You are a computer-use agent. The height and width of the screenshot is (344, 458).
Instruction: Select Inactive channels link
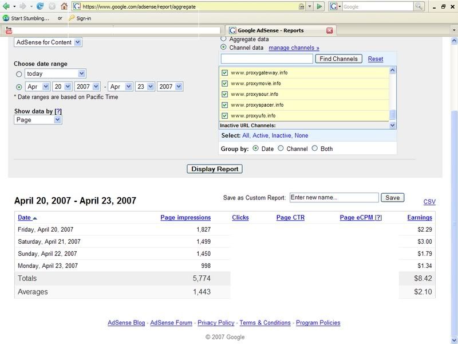pyautogui.click(x=282, y=135)
